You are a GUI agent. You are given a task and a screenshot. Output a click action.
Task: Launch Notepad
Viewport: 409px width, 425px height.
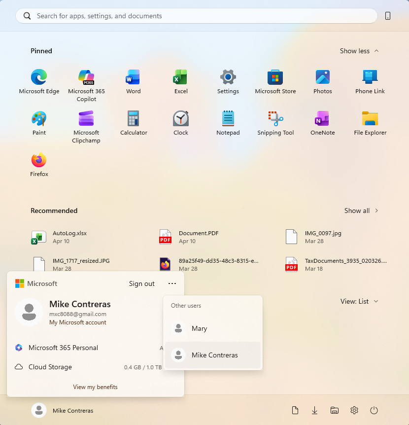pos(228,123)
